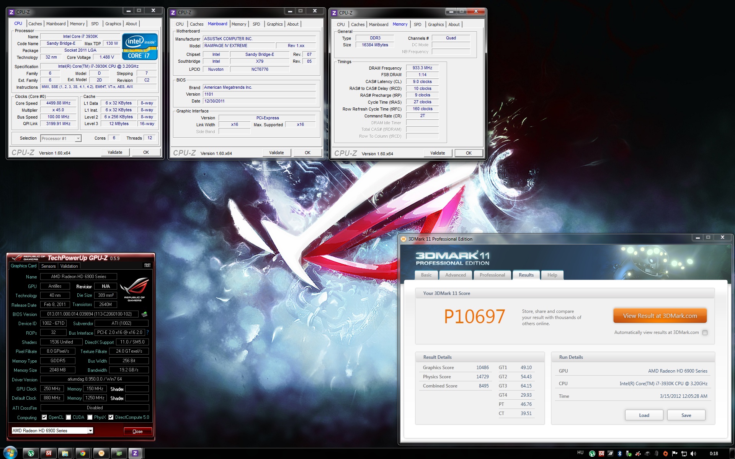Switch to the Validation tab in GPU-Z
The height and width of the screenshot is (459, 735).
(x=69, y=266)
